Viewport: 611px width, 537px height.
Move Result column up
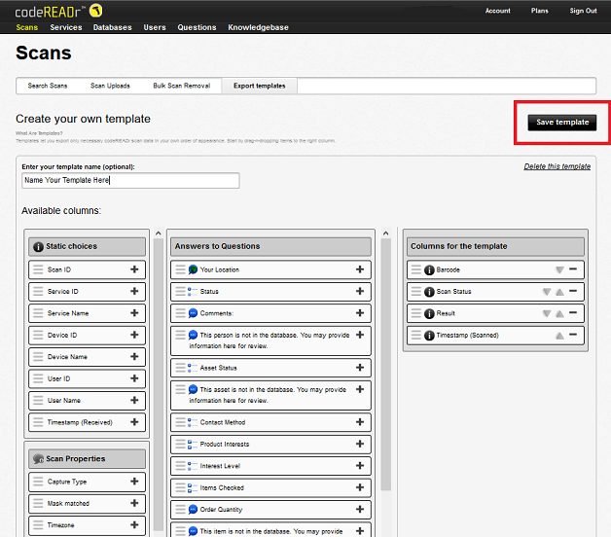pyautogui.click(x=560, y=313)
